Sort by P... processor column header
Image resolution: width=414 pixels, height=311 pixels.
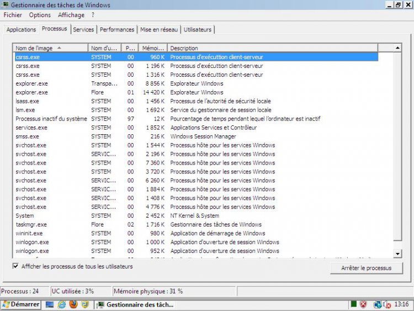130,48
